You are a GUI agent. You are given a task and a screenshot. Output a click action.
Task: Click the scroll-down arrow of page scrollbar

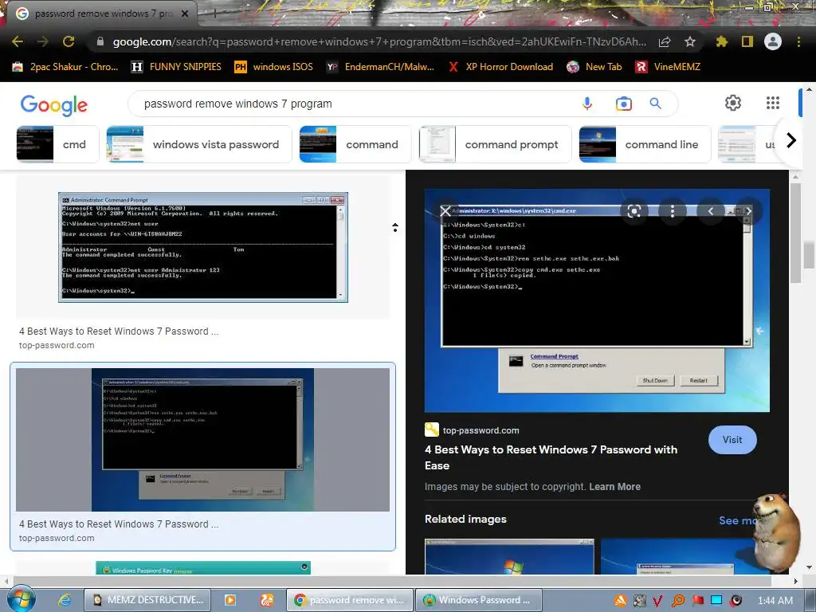[x=810, y=567]
